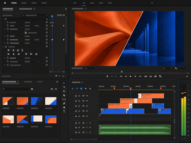Open last tab in the Project panel group
The height and width of the screenshot is (143, 191).
[x=40, y=82]
